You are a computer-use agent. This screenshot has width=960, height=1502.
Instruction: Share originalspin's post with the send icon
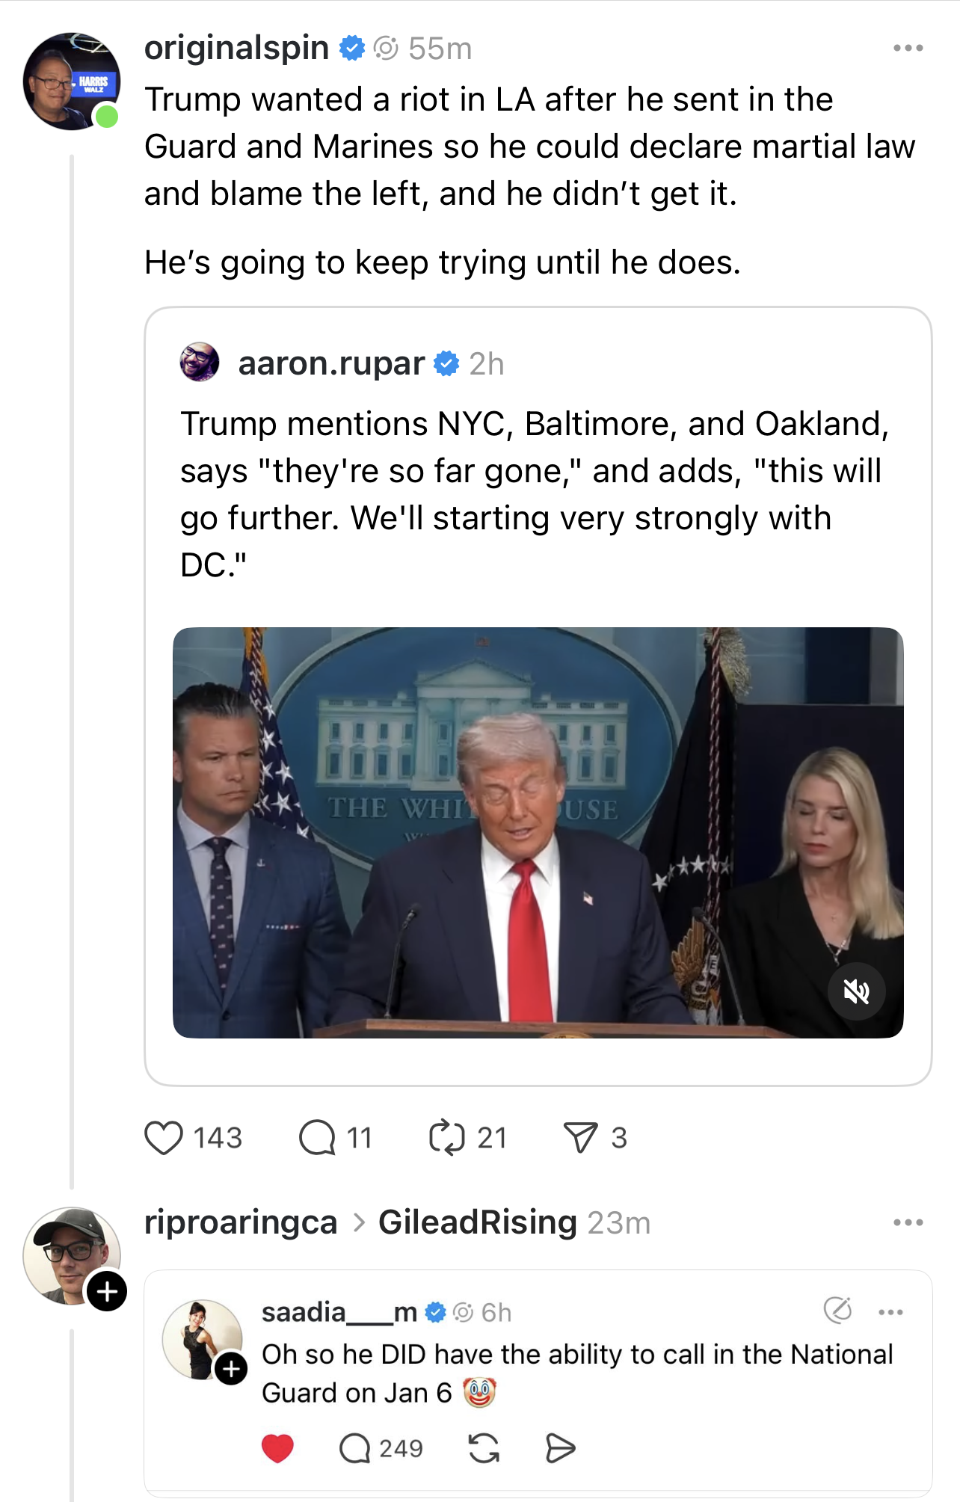579,1138
